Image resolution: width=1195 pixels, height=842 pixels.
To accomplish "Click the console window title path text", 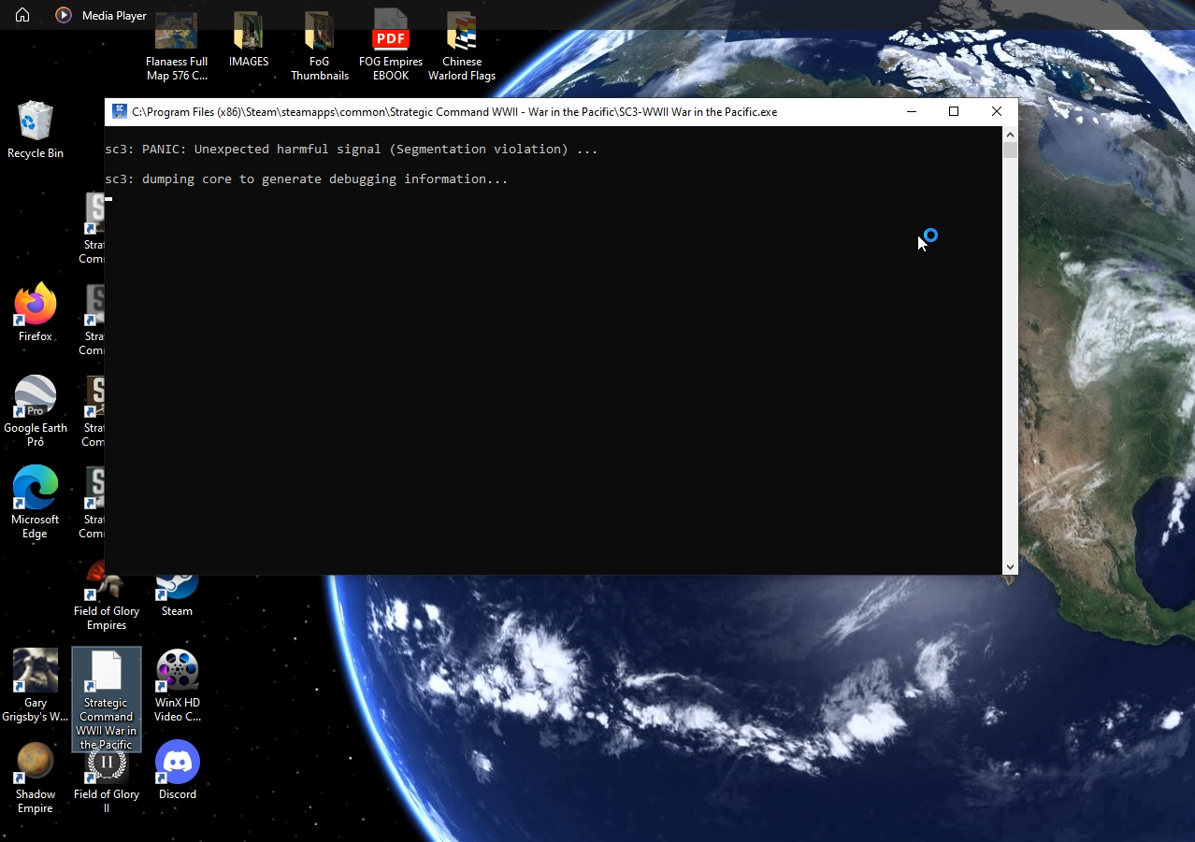I will click(x=454, y=112).
